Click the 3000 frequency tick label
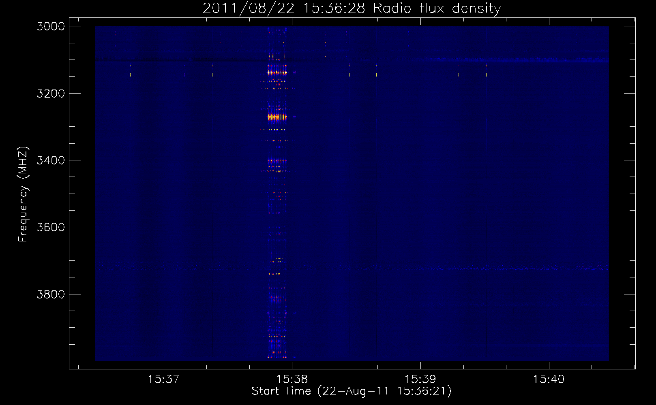 click(x=51, y=26)
